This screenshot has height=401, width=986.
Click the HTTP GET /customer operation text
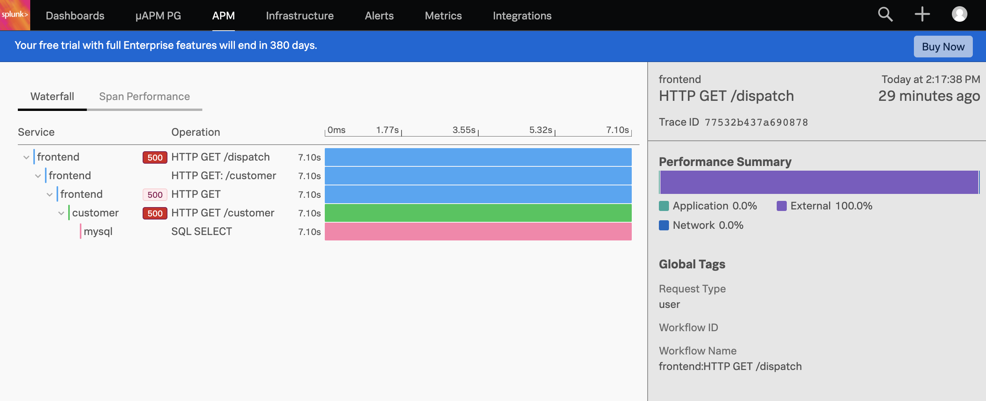[x=223, y=213]
